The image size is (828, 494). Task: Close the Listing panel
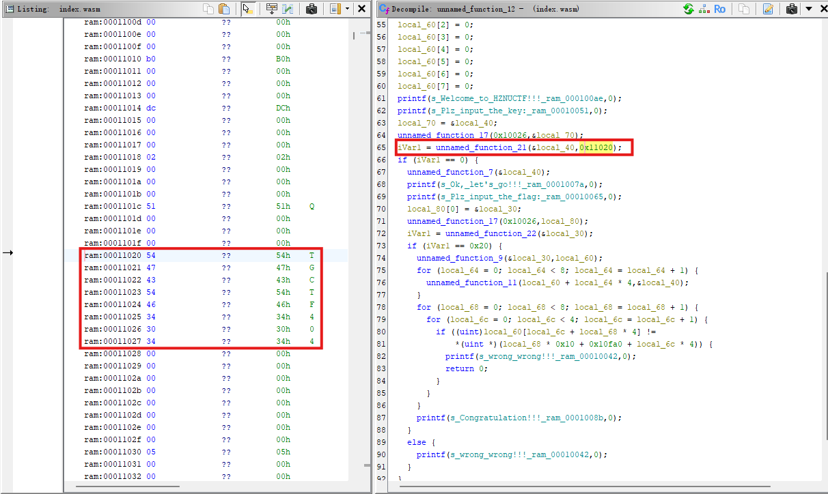coord(361,9)
